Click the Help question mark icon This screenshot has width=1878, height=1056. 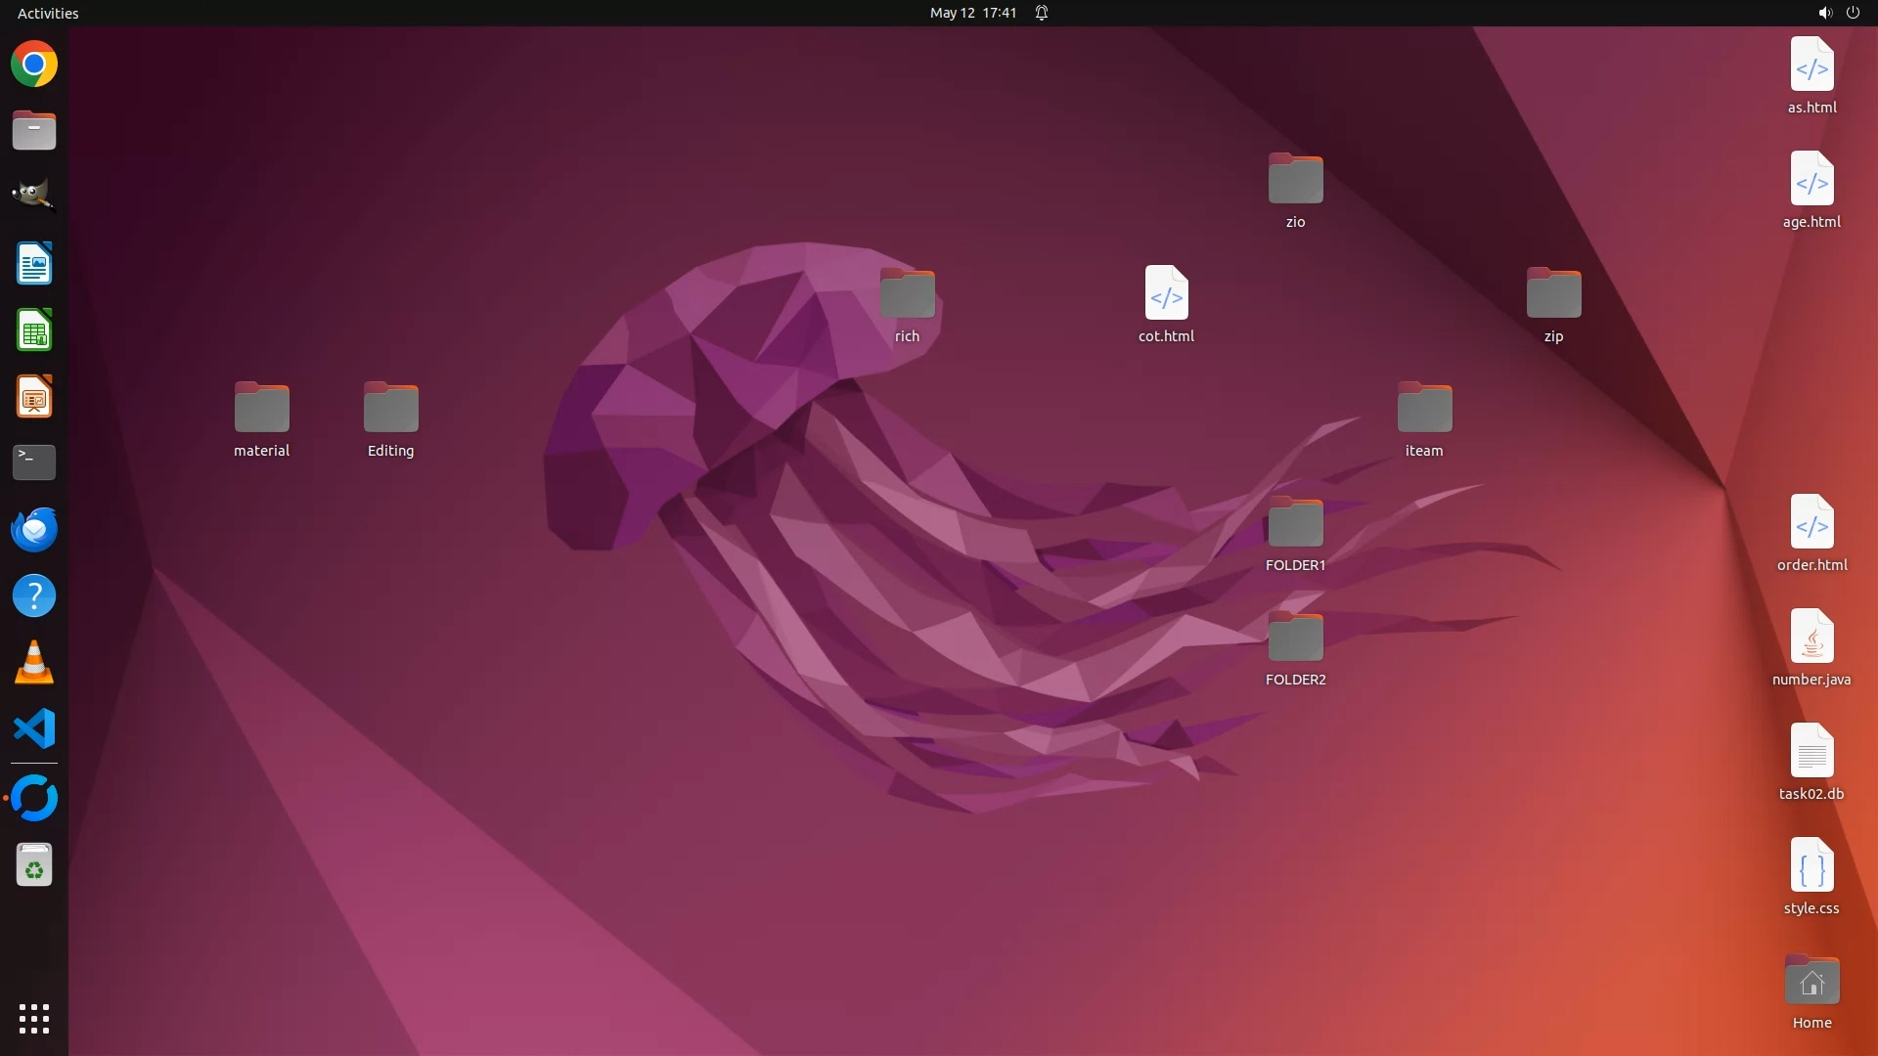(34, 595)
